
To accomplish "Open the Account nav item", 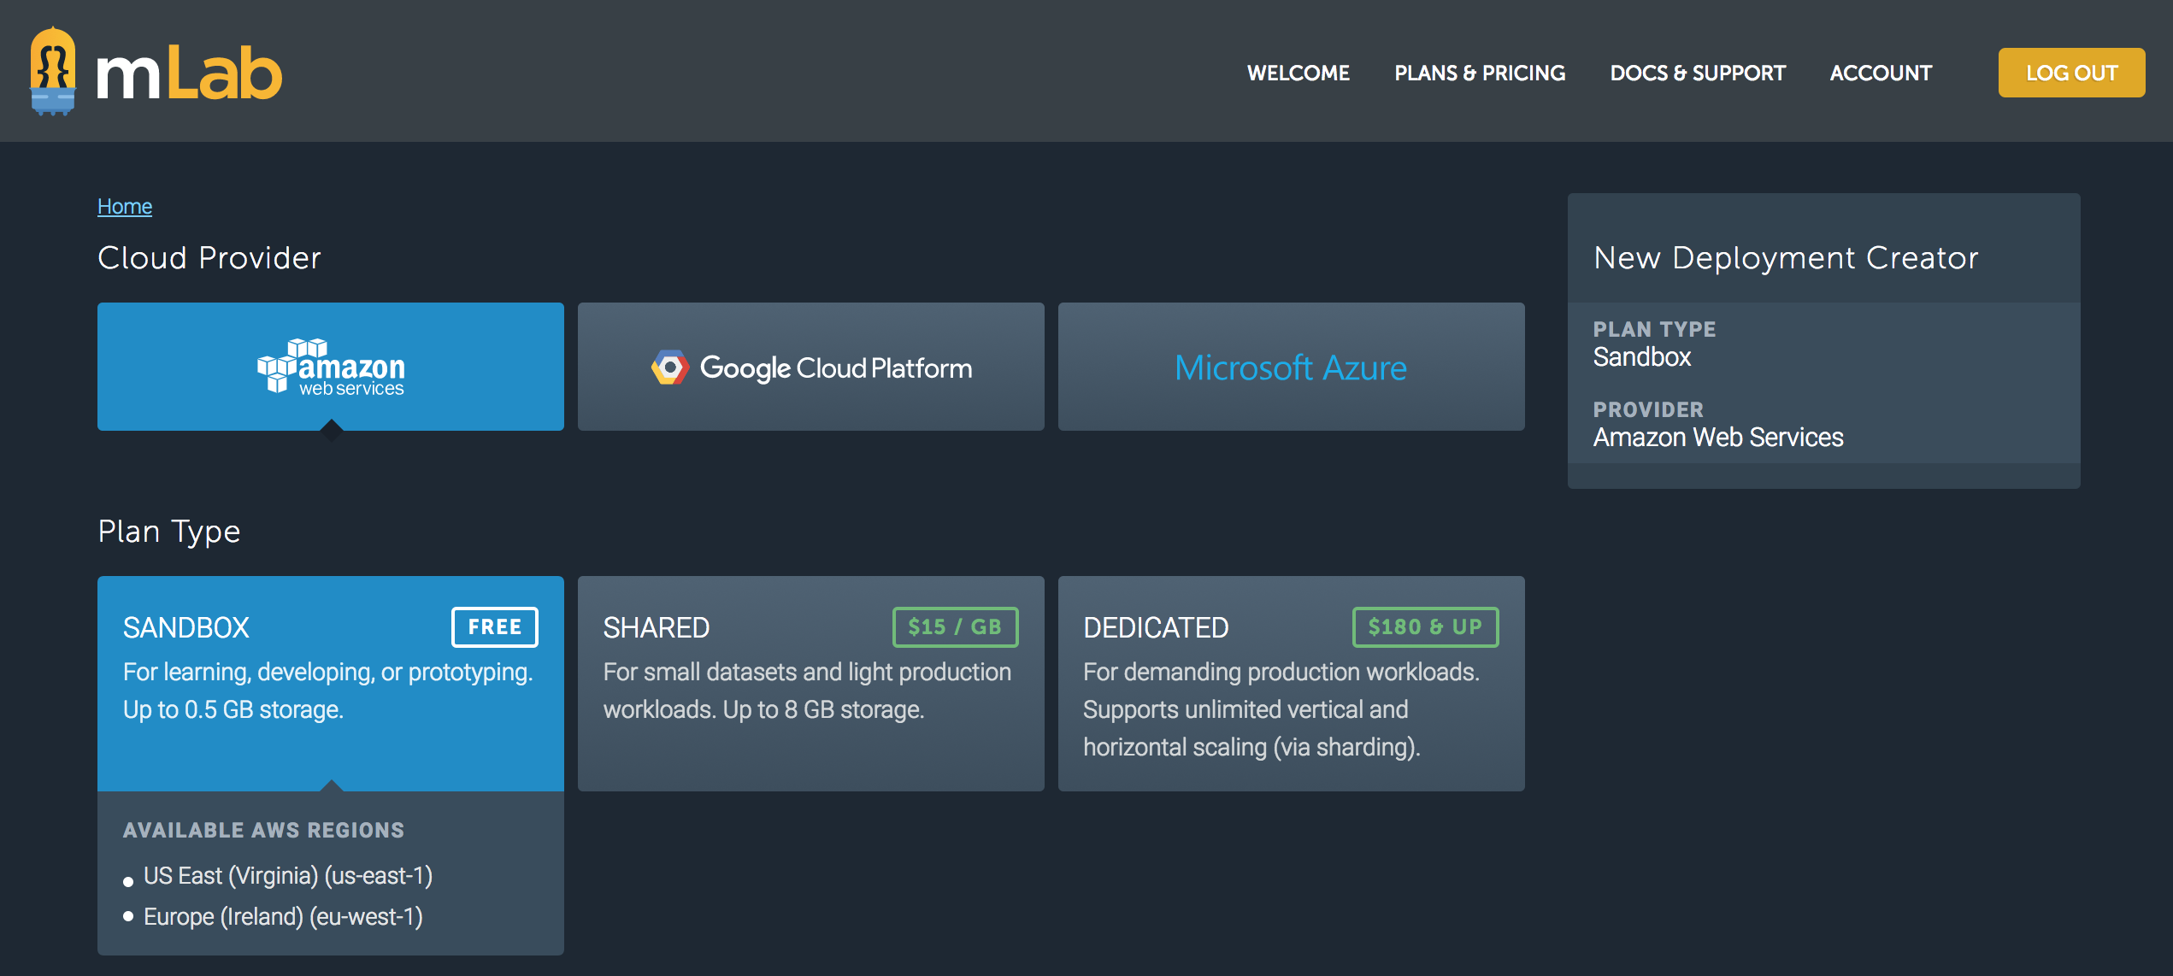I will [1880, 73].
